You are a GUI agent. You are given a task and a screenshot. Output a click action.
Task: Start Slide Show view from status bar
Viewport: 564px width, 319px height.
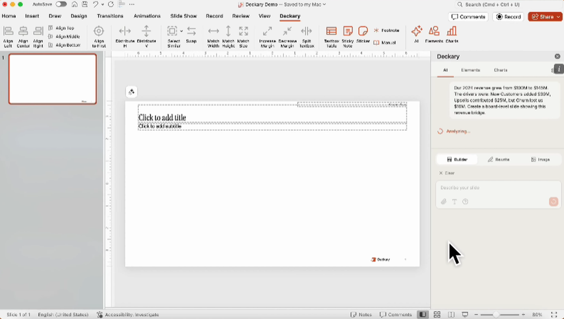click(x=465, y=314)
